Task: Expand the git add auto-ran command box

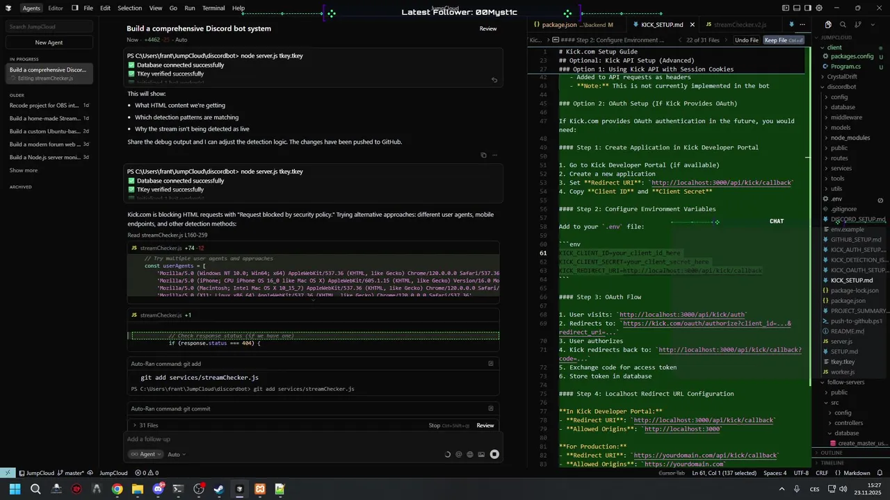Action: (491, 363)
